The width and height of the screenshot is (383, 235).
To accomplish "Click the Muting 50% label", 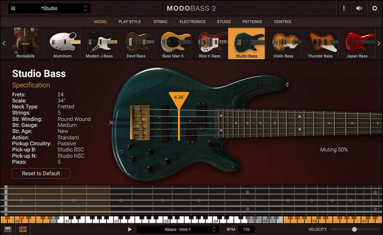I will [x=334, y=149].
